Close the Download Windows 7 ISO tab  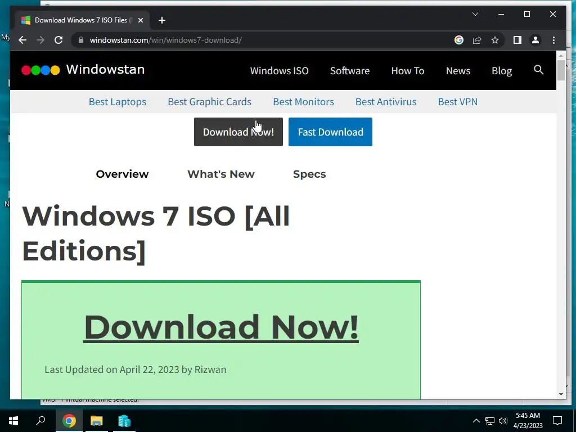[x=140, y=20]
